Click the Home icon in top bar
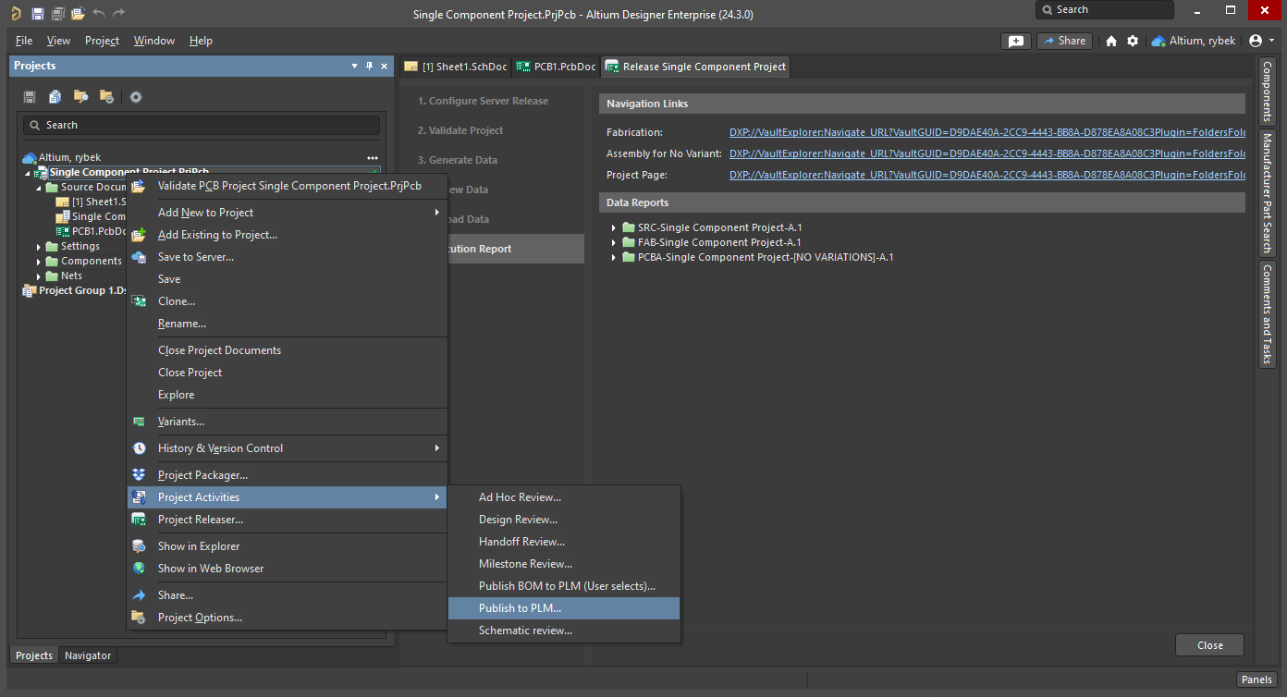 click(x=1111, y=41)
